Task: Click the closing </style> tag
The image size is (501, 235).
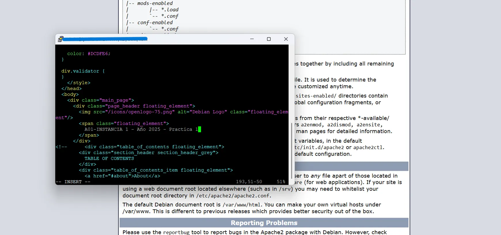Action: point(79,83)
